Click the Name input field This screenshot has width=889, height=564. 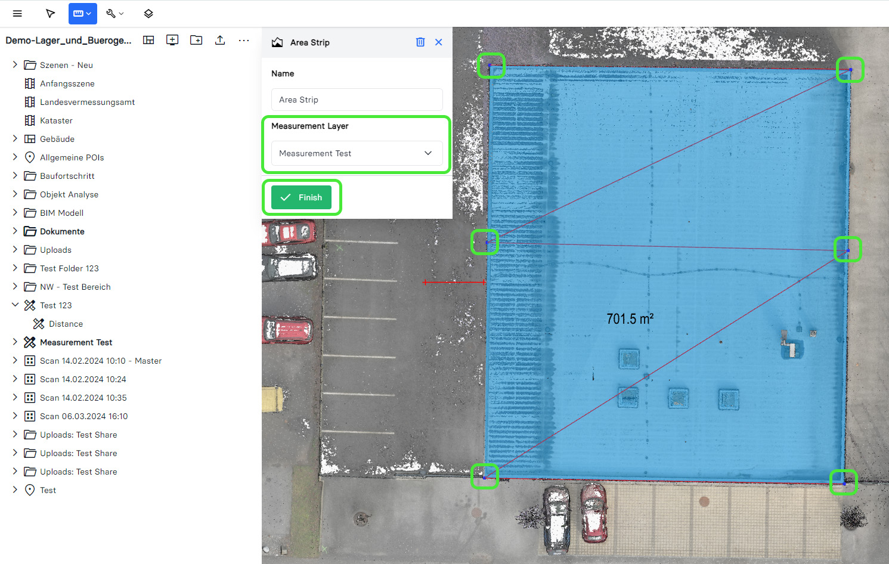tap(357, 100)
